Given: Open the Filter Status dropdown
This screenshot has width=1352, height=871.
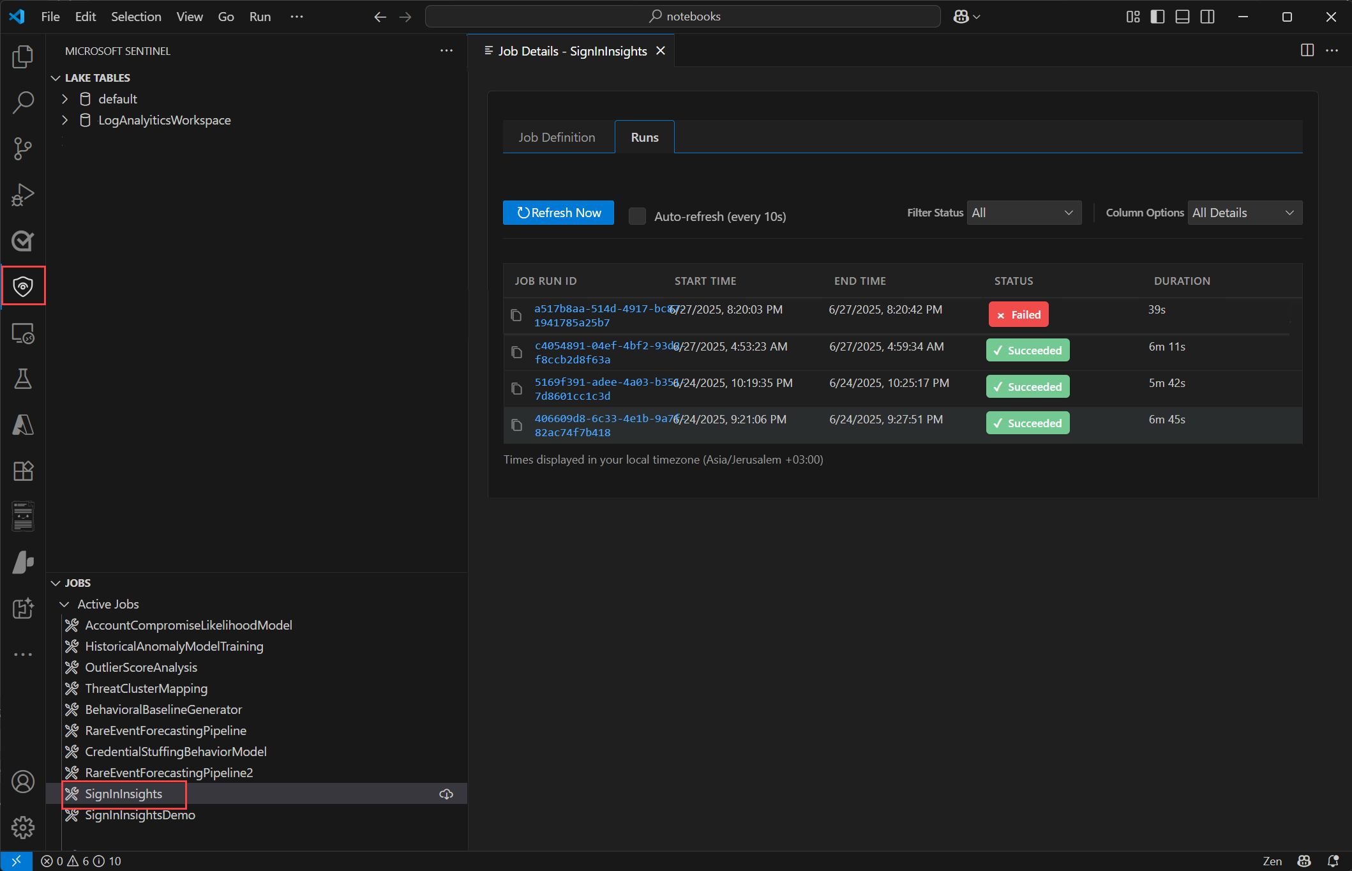Looking at the screenshot, I should [1024, 213].
